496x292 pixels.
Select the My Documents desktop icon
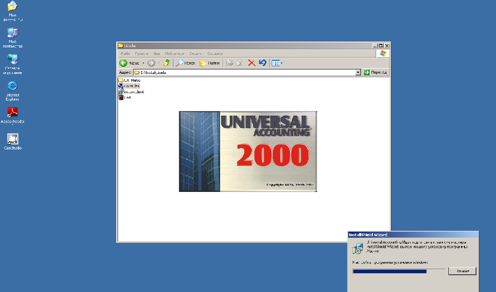click(13, 11)
